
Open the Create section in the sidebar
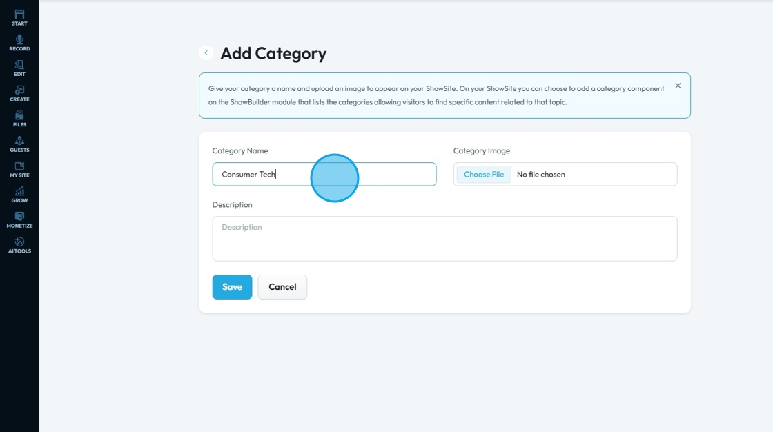(x=19, y=94)
